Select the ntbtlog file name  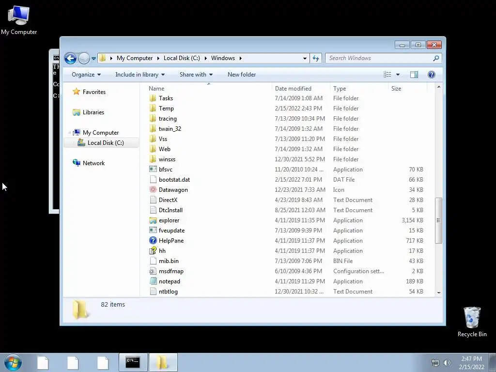[x=168, y=291]
